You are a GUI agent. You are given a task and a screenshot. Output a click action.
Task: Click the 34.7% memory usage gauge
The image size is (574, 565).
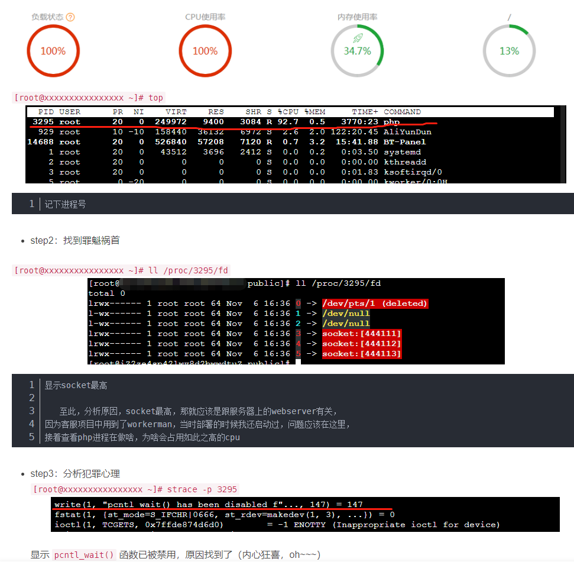point(357,51)
